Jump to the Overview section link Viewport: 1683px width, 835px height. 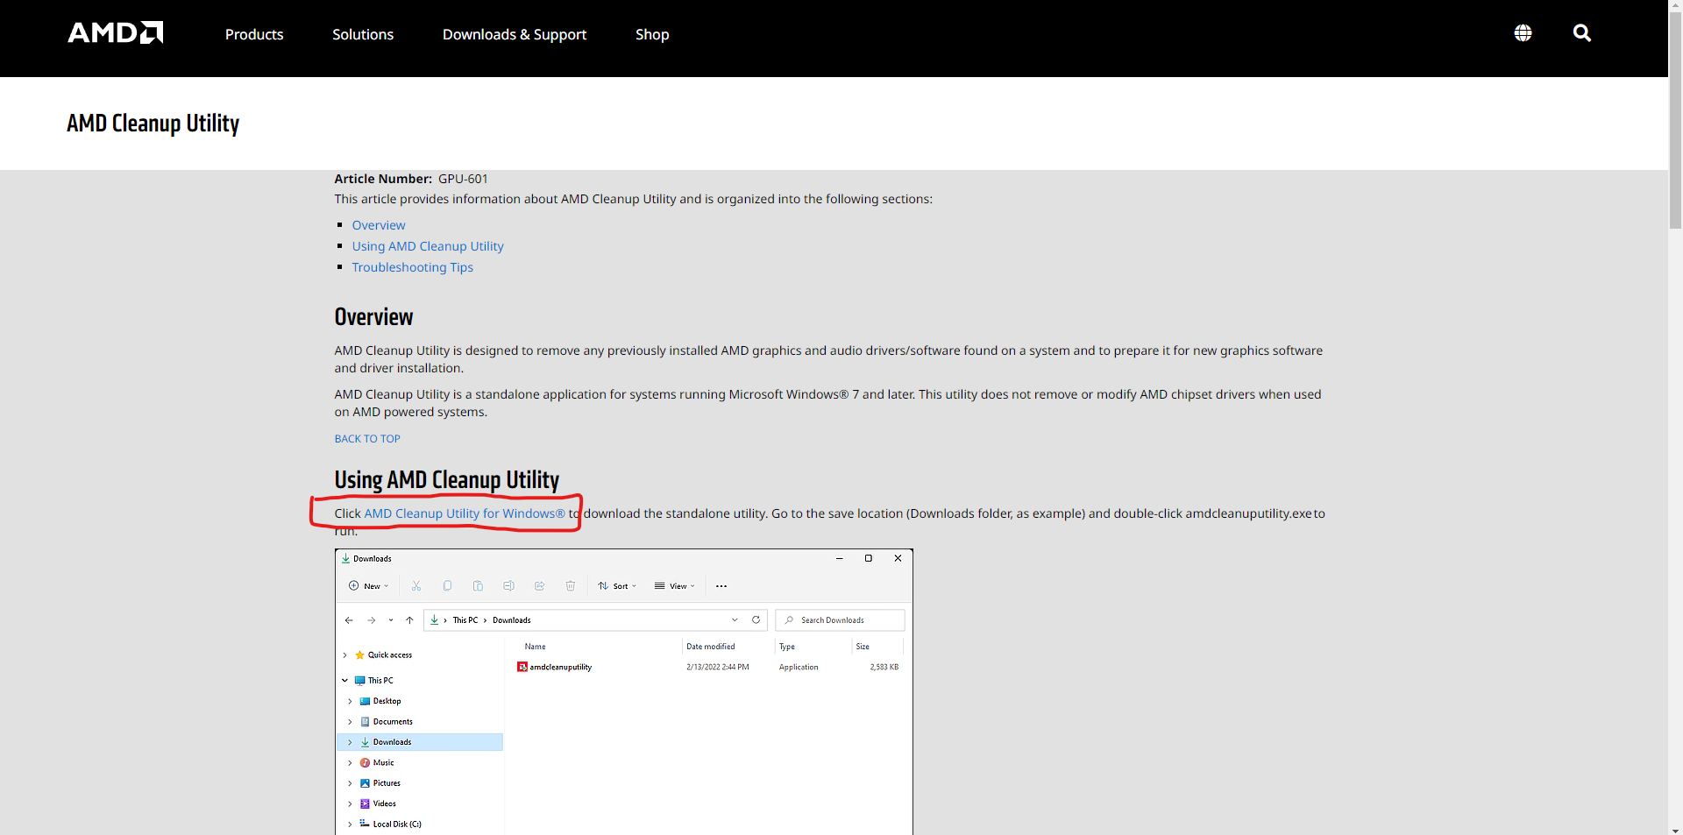379,225
